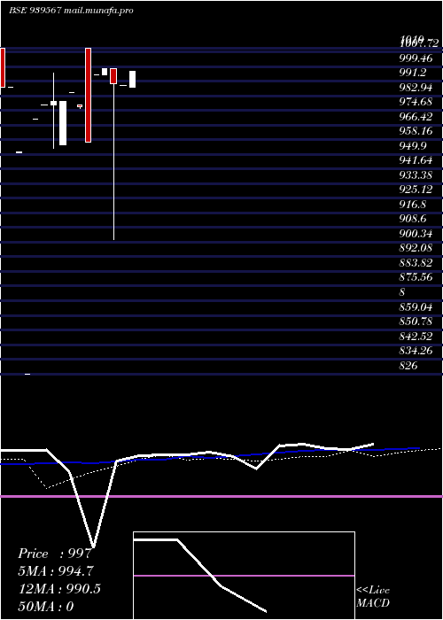Click the 883.82 axis value
Viewport: 443px width, 620px height.
coord(416,263)
